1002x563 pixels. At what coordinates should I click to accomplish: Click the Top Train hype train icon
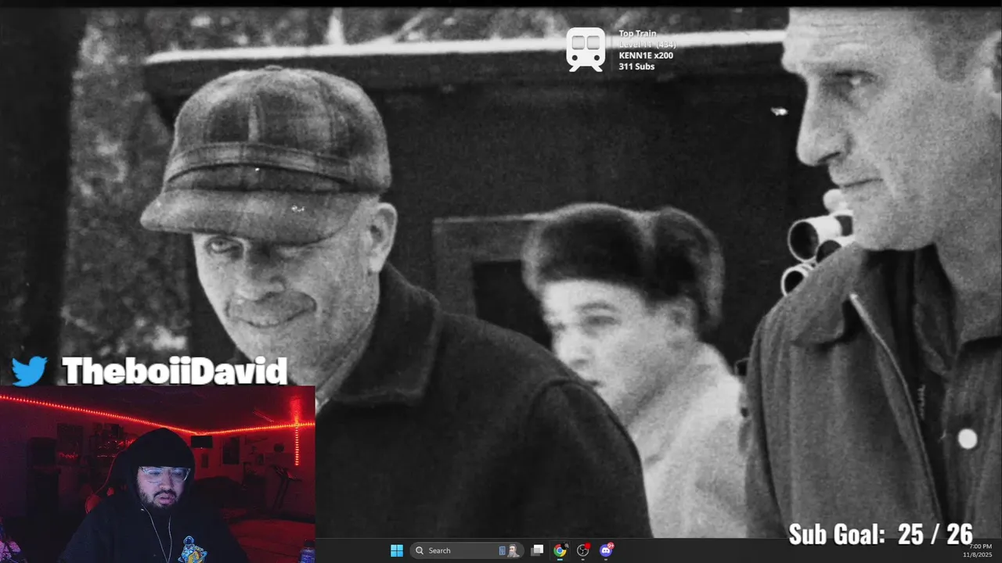(x=586, y=49)
